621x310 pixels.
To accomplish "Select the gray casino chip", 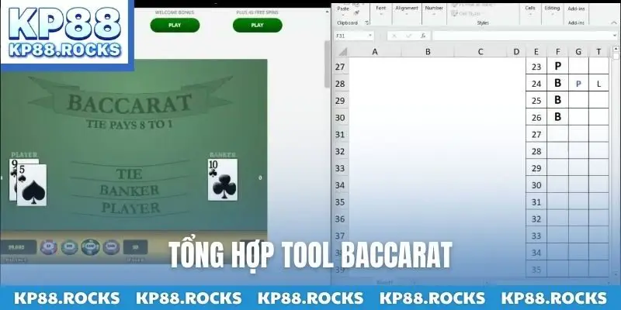I will (111, 247).
